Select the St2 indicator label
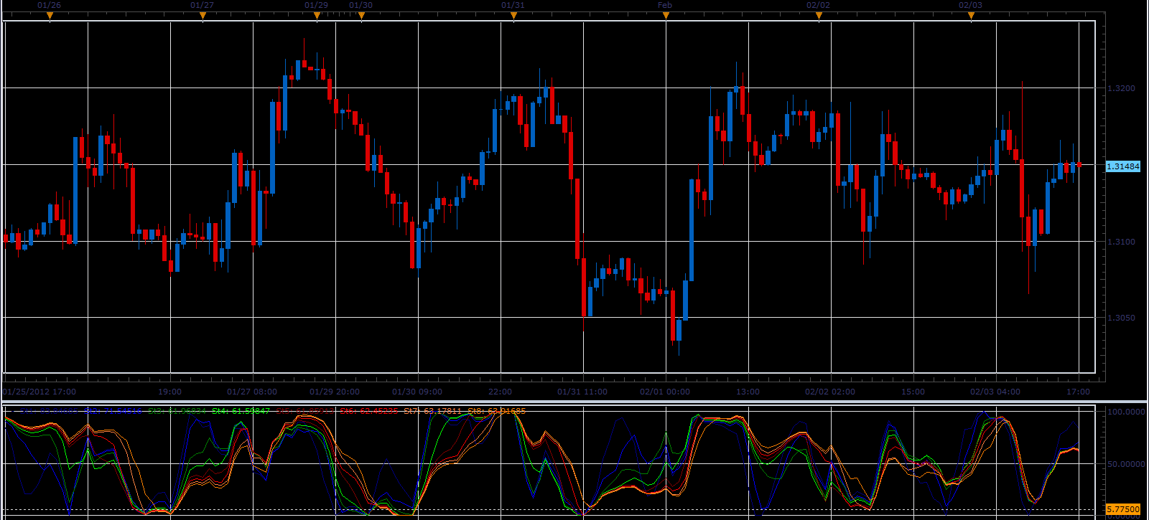The width and height of the screenshot is (1149, 520). [x=113, y=411]
